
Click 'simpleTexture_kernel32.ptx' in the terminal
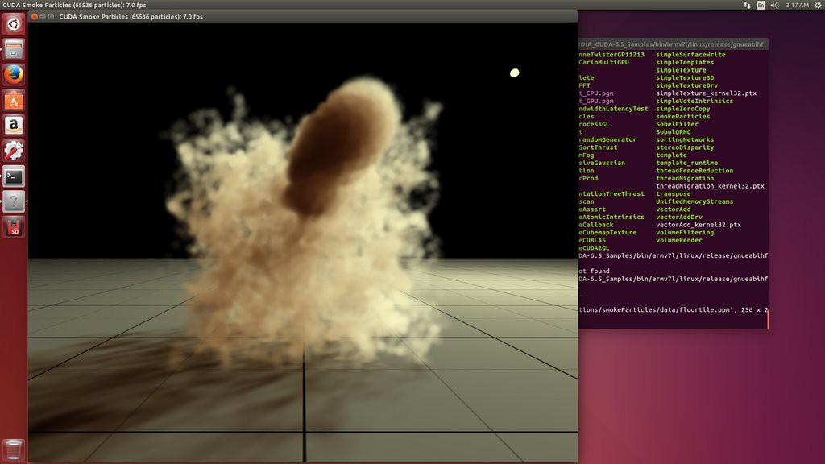[706, 93]
